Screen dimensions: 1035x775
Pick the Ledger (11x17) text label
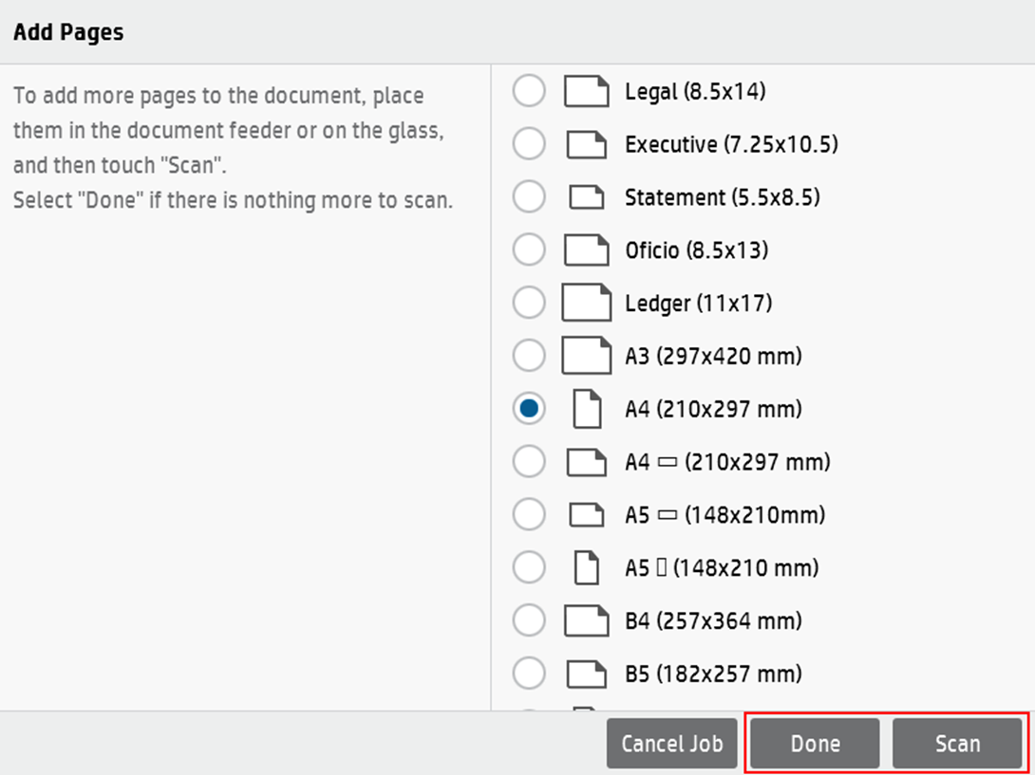[698, 304]
